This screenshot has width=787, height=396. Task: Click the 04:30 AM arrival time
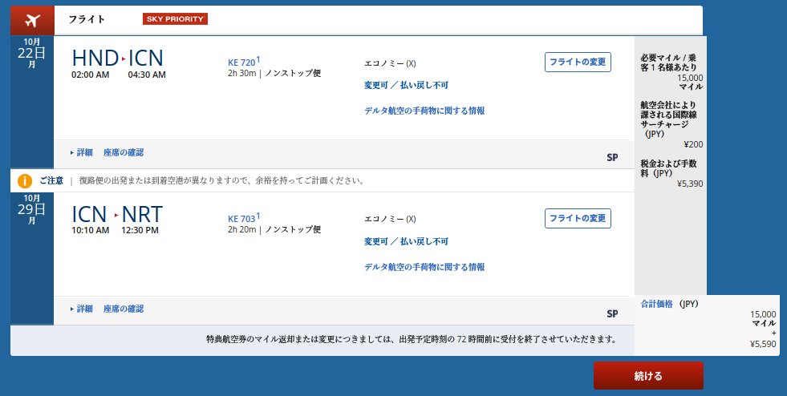[x=147, y=75]
